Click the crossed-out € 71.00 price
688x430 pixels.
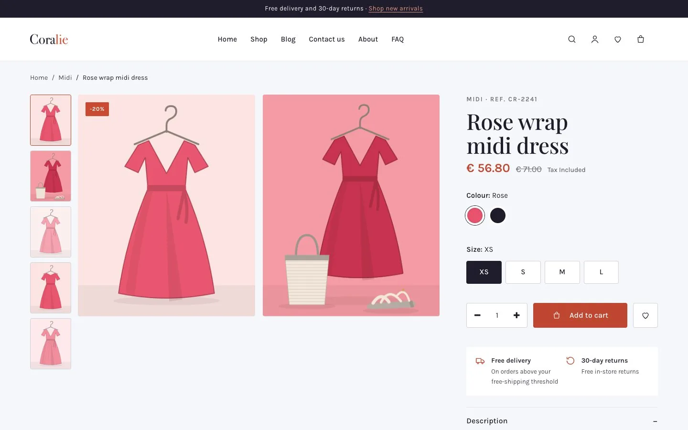[529, 169]
